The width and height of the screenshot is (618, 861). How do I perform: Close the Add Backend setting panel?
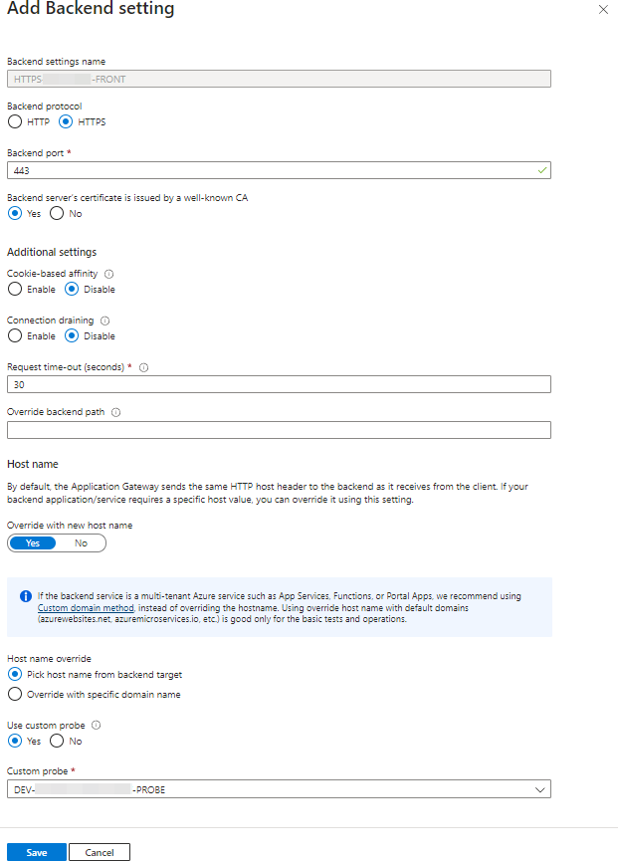pyautogui.click(x=602, y=9)
